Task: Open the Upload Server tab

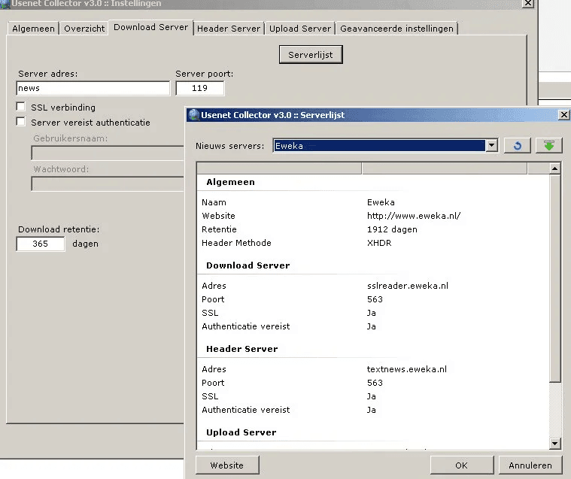Action: point(300,29)
